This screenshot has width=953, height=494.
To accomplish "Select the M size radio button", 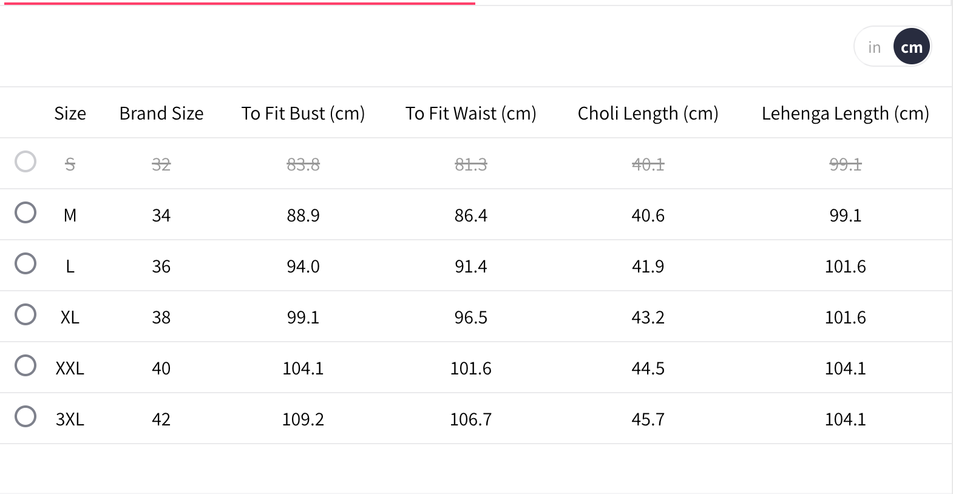I will pos(25,213).
